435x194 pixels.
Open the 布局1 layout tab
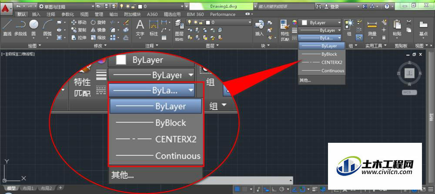pyautogui.click(x=28, y=188)
